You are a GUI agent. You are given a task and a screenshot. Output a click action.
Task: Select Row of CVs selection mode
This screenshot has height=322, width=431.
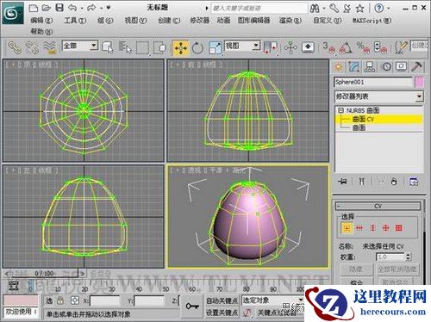pos(359,228)
